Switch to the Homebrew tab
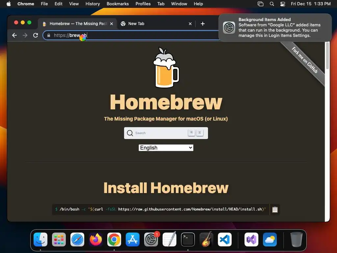337x253 pixels. click(77, 24)
